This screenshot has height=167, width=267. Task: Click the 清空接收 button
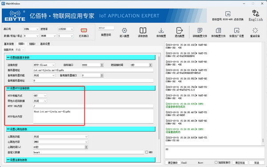pyautogui.click(x=173, y=163)
